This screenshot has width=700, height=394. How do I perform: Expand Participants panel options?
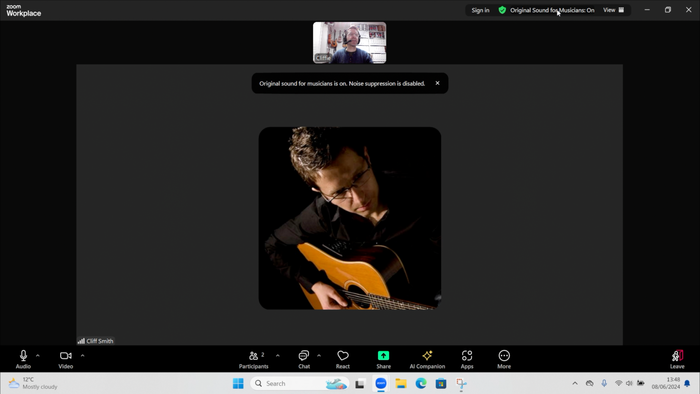coord(278,355)
